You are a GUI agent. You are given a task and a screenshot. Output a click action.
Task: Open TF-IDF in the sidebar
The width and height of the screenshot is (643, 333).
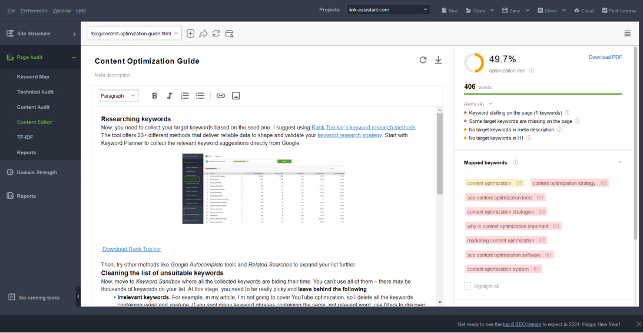(x=25, y=137)
